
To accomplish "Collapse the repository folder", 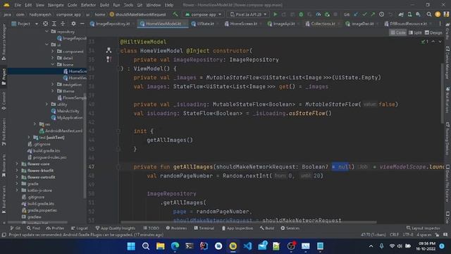I will [x=47, y=31].
